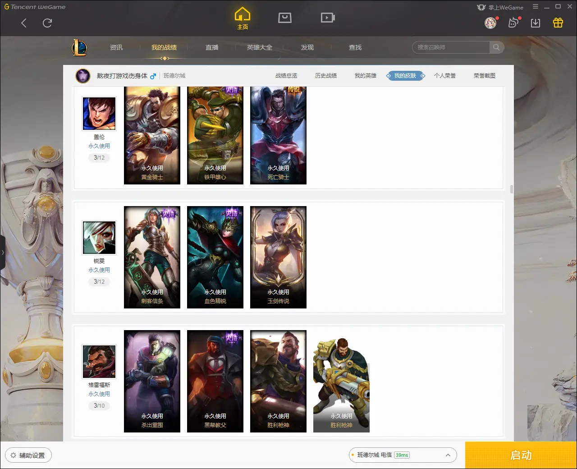Switch to the 查找 tab
577x469 pixels.
pos(355,47)
